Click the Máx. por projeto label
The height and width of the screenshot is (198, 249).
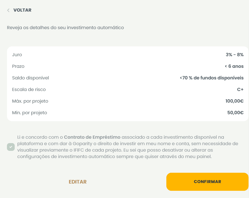(x=30, y=101)
